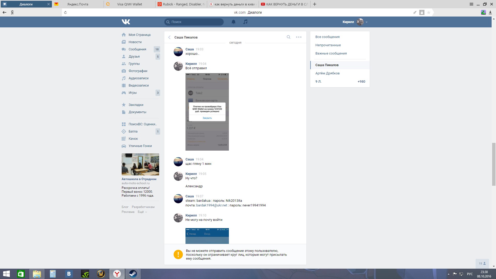Open Уличные Гонки game link
Viewport: 496px width, 279px height.
140,146
